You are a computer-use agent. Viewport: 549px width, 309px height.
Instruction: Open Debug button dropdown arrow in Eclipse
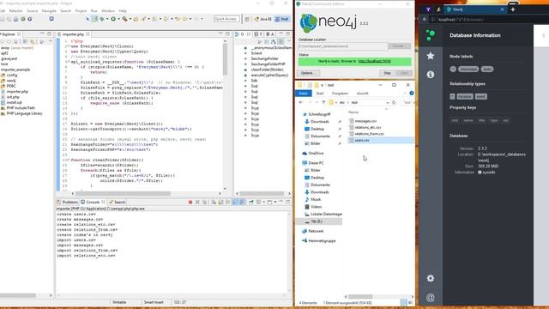point(107,19)
